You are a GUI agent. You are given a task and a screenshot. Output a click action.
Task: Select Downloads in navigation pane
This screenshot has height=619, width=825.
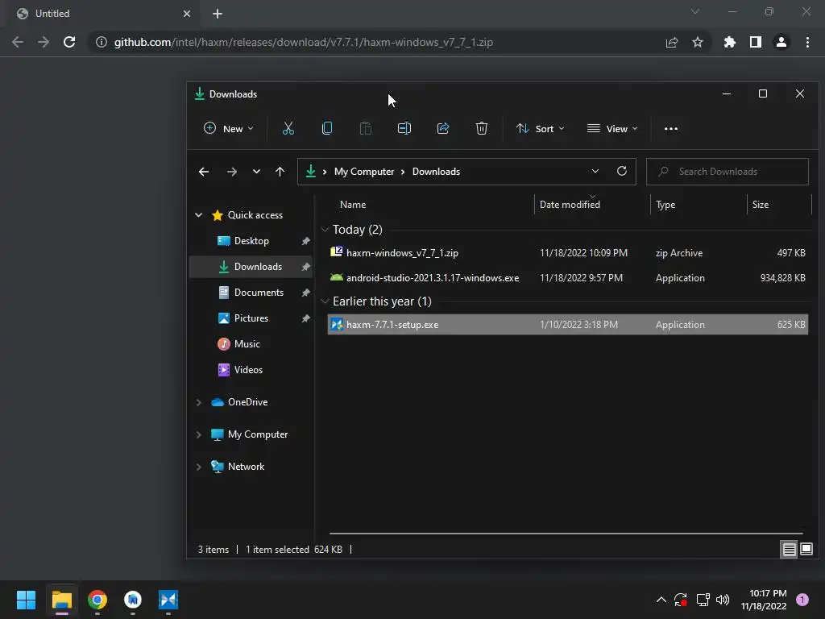pyautogui.click(x=251, y=267)
